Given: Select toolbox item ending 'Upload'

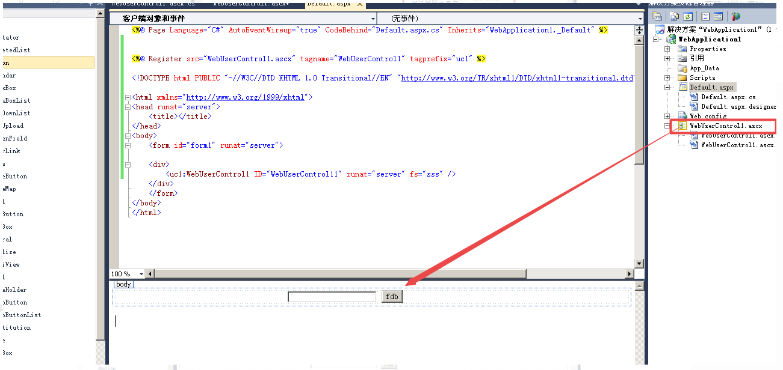Looking at the screenshot, I should point(13,126).
